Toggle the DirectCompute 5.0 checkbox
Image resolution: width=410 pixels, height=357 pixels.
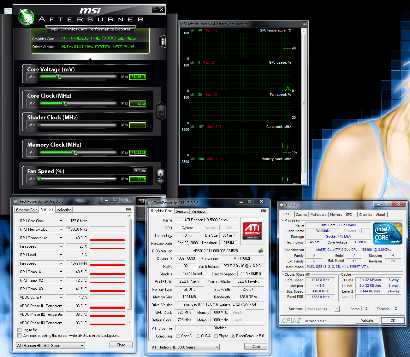tap(233, 336)
